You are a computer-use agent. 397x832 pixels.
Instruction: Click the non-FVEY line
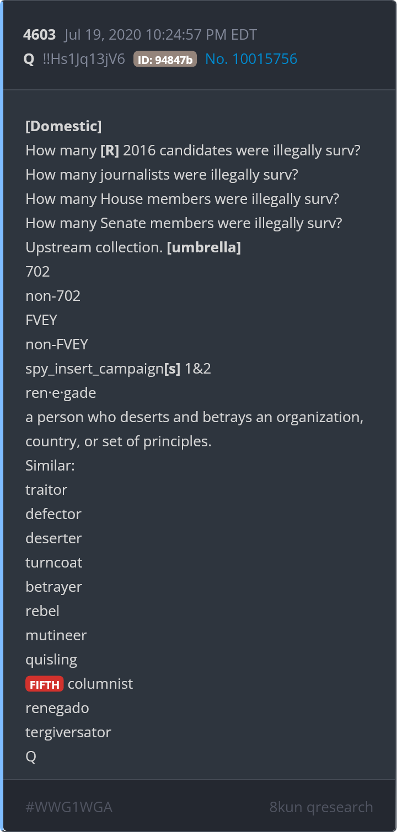(57, 344)
